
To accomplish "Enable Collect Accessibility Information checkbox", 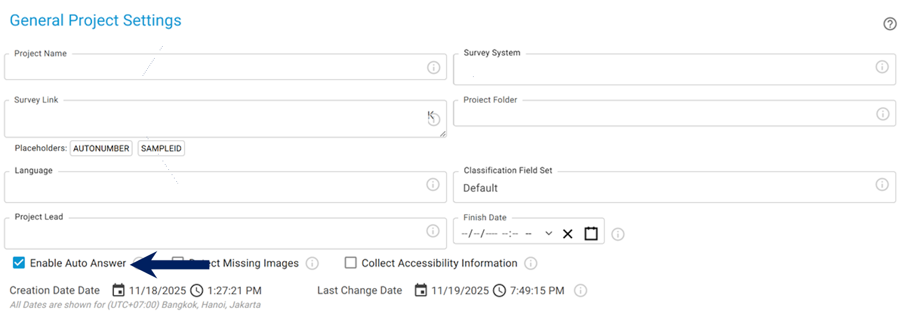I will tap(351, 263).
